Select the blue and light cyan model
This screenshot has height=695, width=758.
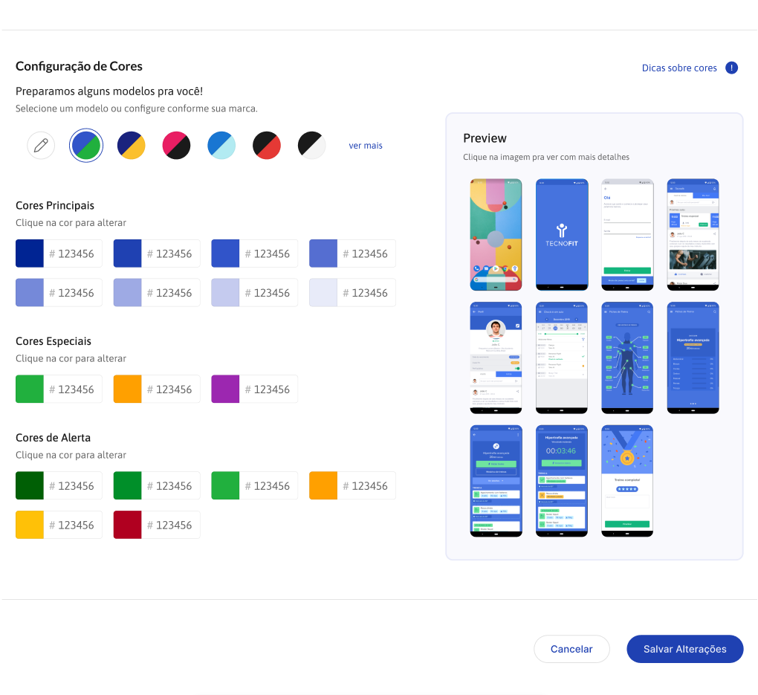pyautogui.click(x=221, y=145)
